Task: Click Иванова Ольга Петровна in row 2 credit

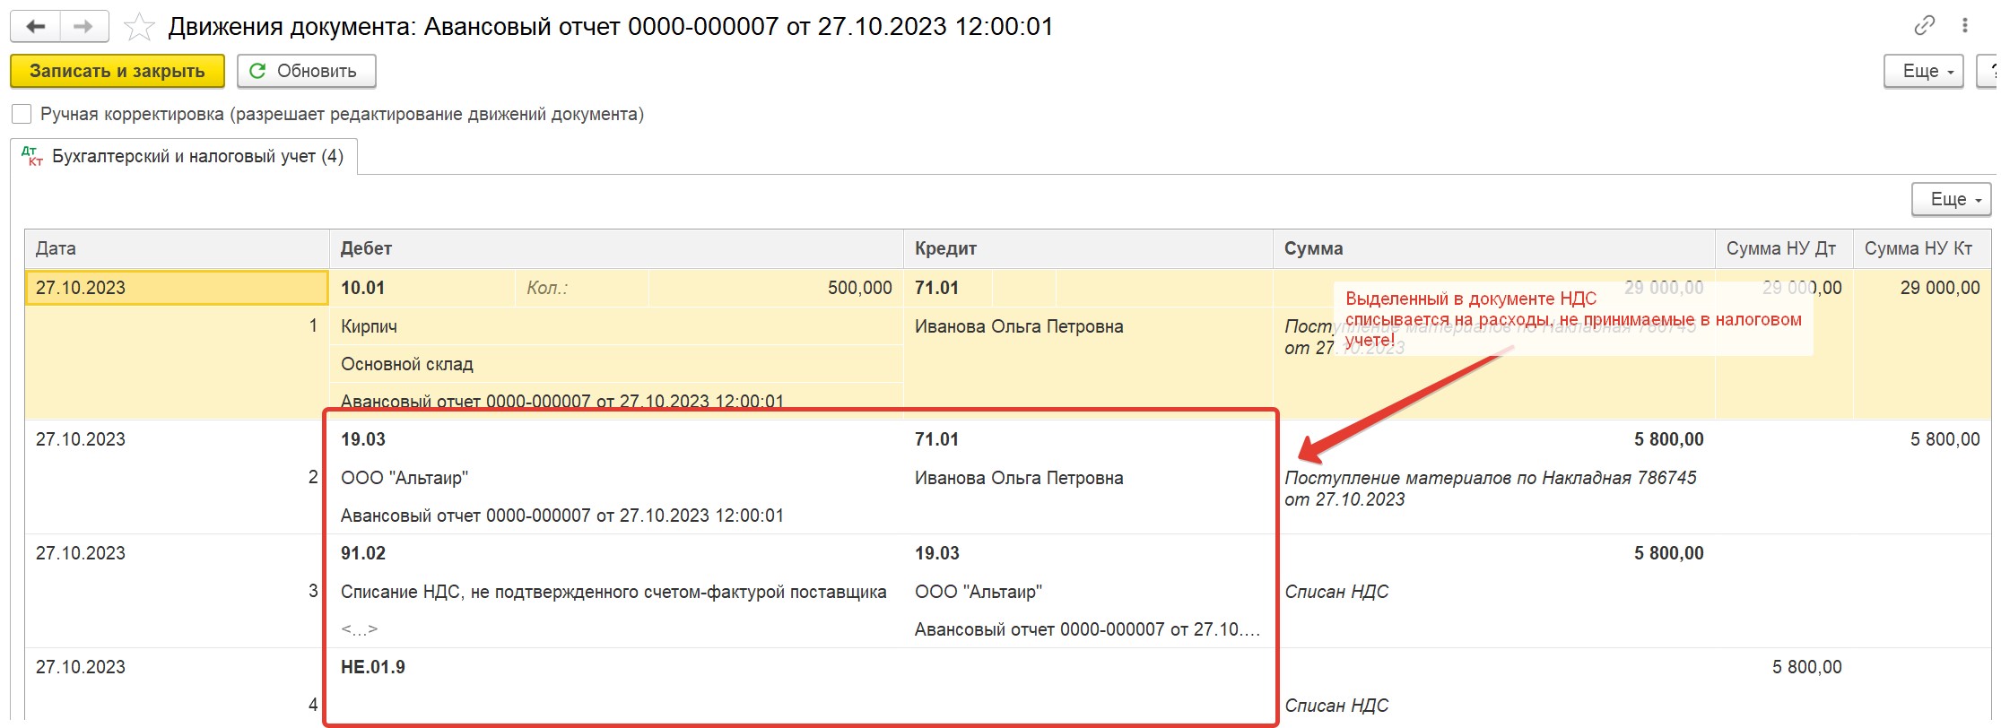Action: pos(1019,478)
